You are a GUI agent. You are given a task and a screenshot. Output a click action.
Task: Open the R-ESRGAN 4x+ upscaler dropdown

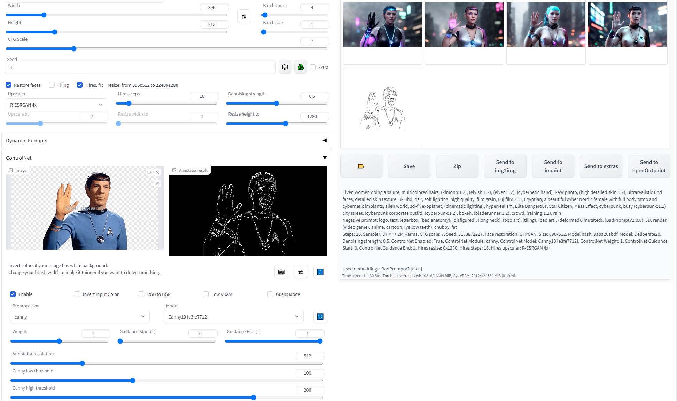tap(56, 105)
